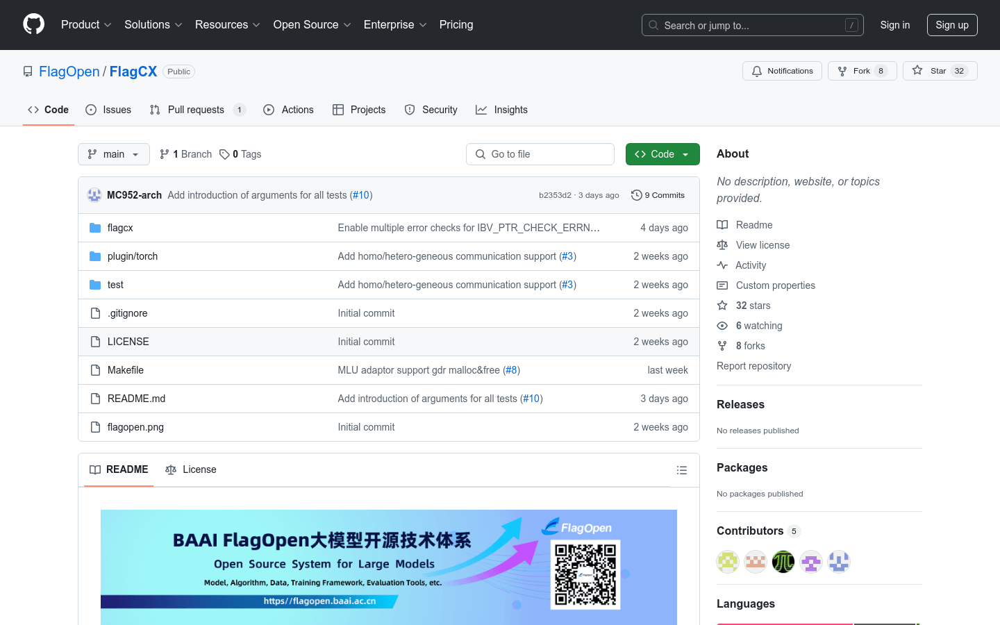
Task: Switch to the Pull requests tab
Action: point(198,110)
